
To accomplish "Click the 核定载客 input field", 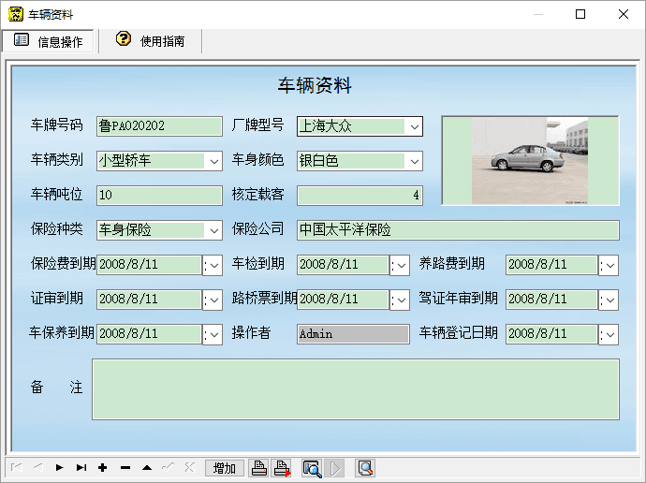I will (x=360, y=196).
